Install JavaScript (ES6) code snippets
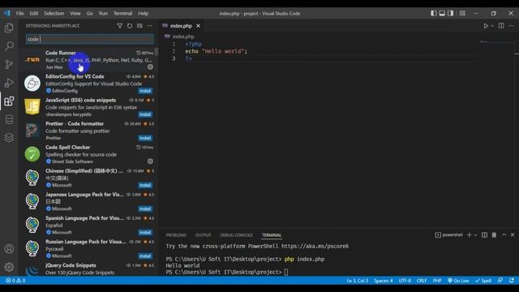Image resolution: width=519 pixels, height=292 pixels. click(x=145, y=114)
